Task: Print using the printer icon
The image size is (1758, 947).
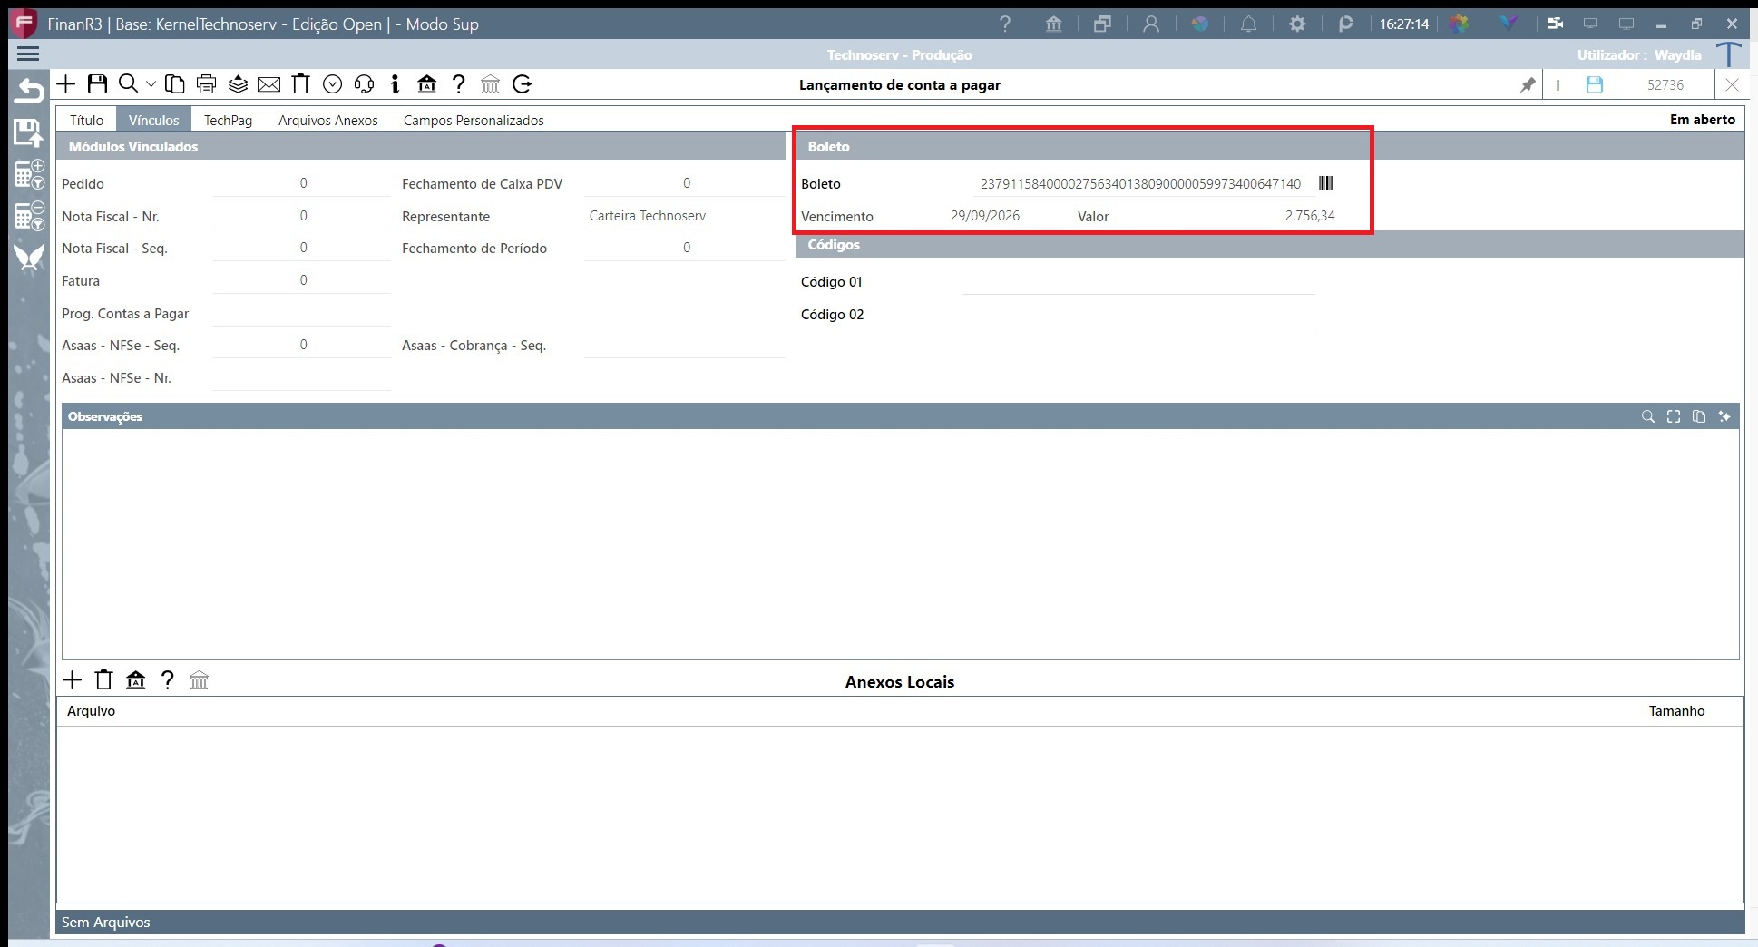Action: [x=206, y=84]
